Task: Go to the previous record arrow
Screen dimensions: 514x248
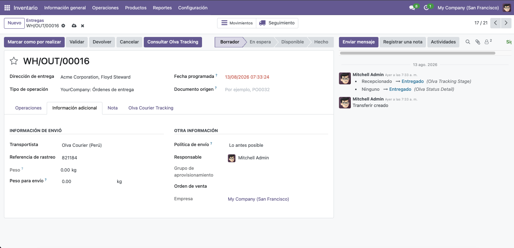Action: tap(495, 23)
